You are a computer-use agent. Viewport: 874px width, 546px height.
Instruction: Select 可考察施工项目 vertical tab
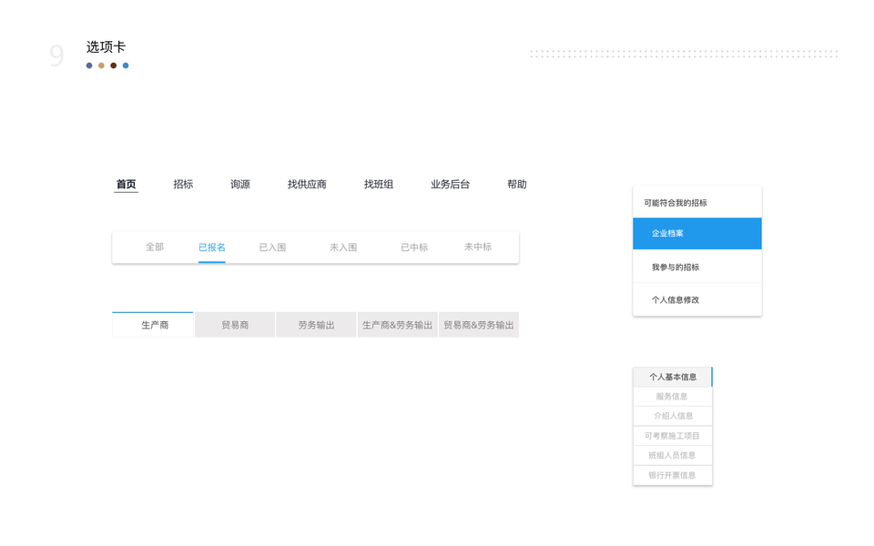673,436
